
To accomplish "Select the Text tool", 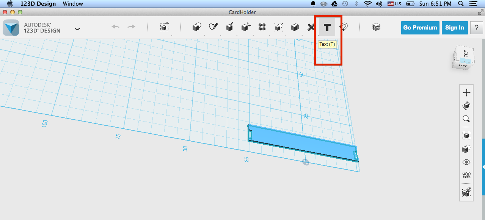I will [327, 27].
